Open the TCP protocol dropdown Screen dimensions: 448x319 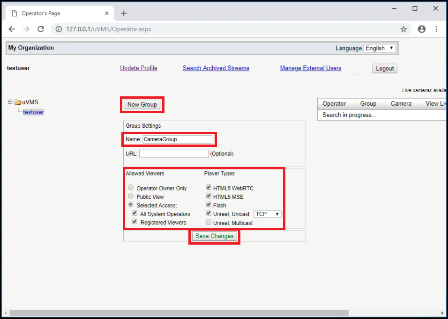(268, 214)
